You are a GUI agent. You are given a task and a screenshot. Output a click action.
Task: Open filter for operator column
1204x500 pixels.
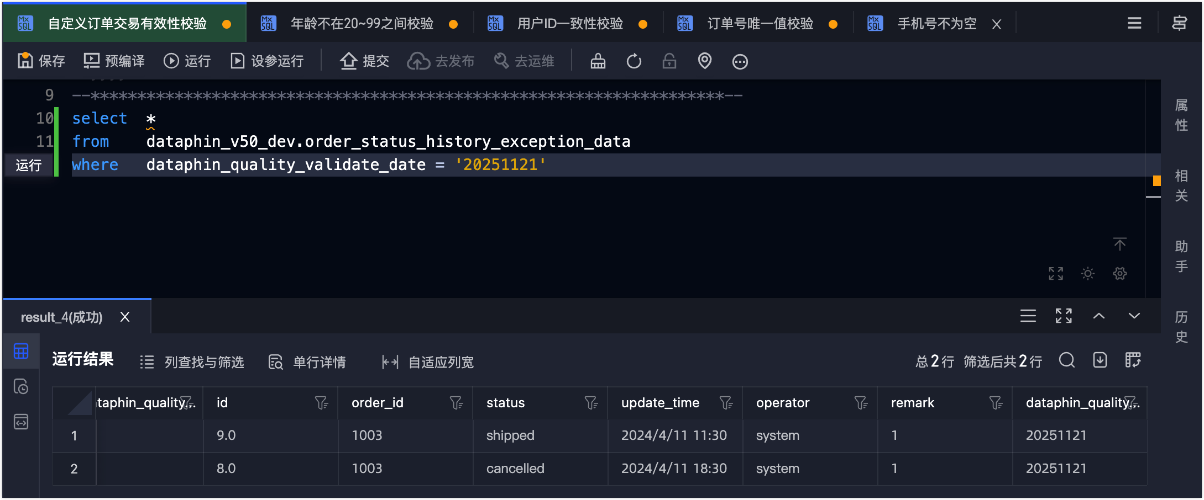[x=861, y=403]
